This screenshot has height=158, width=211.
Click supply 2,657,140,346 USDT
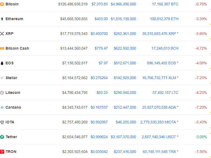click(159, 137)
